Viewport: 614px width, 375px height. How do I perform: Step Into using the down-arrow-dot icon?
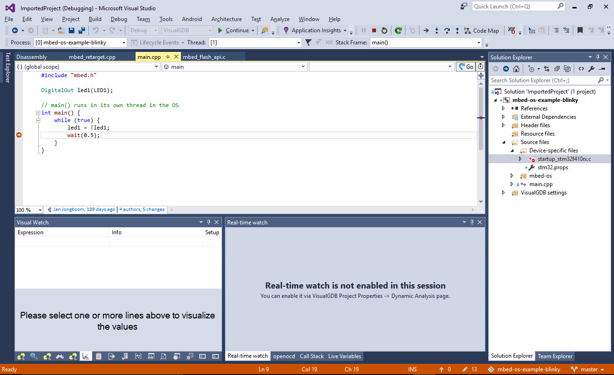437,30
